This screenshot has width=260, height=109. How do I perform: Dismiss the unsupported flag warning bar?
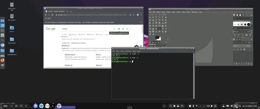pos(141,22)
